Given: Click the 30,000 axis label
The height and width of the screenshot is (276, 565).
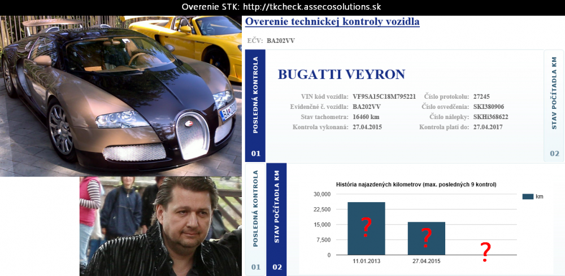Looking at the screenshot, I should (x=323, y=194).
